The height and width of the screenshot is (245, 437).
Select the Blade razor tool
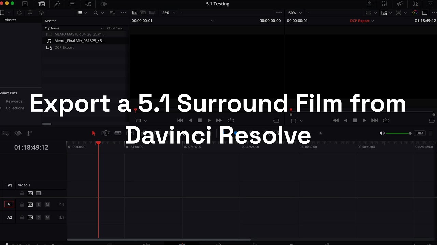[118, 133]
